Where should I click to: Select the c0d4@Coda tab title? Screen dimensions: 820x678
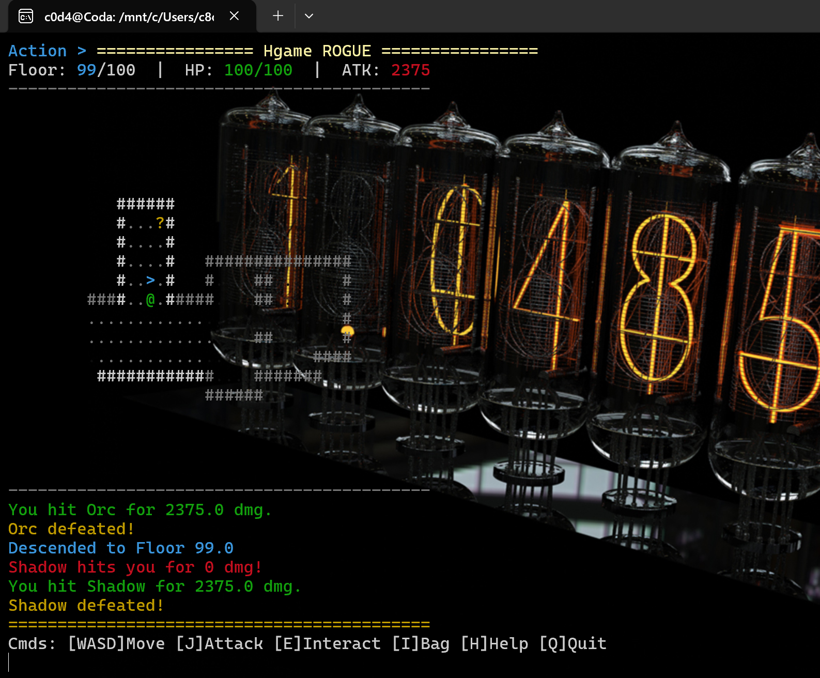[x=129, y=17]
